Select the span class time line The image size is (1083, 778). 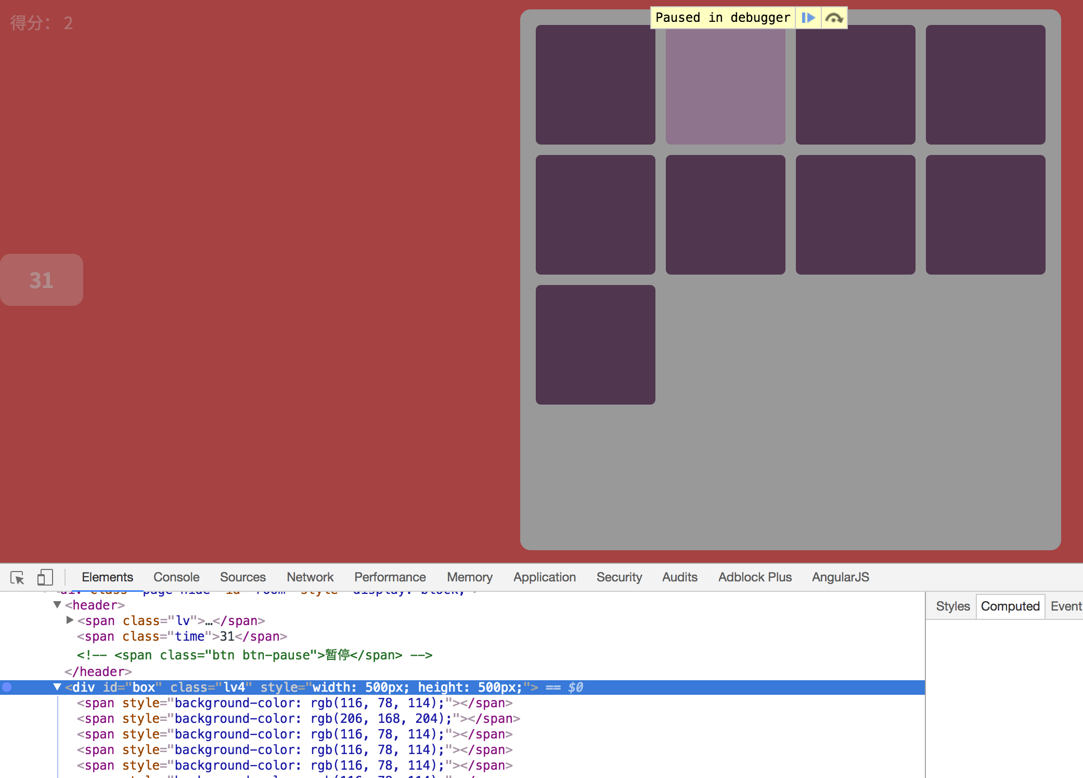click(182, 636)
